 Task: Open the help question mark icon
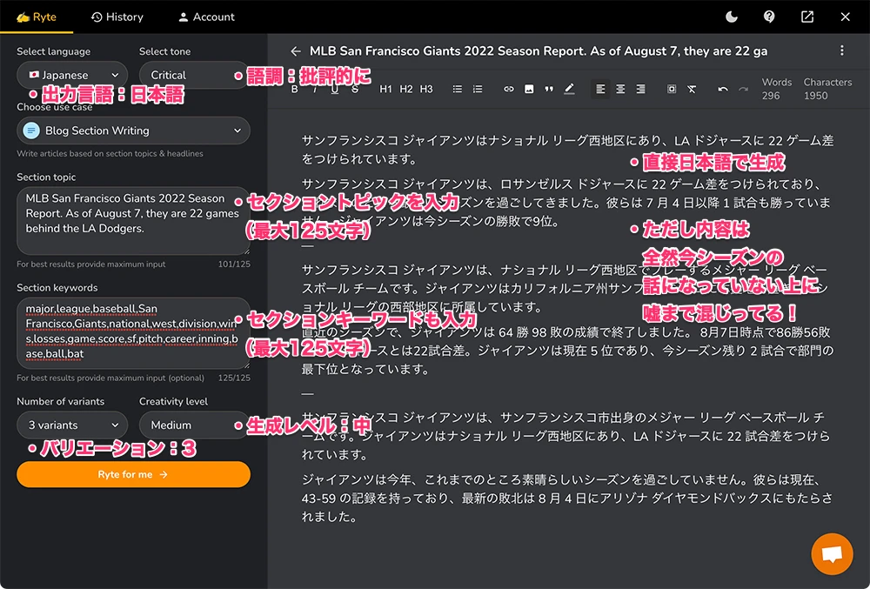pyautogui.click(x=769, y=17)
